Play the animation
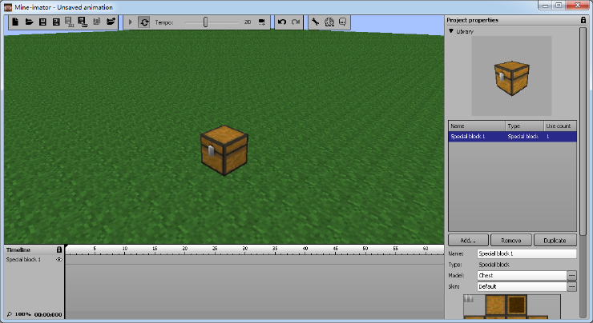The height and width of the screenshot is (323, 593). click(x=131, y=22)
